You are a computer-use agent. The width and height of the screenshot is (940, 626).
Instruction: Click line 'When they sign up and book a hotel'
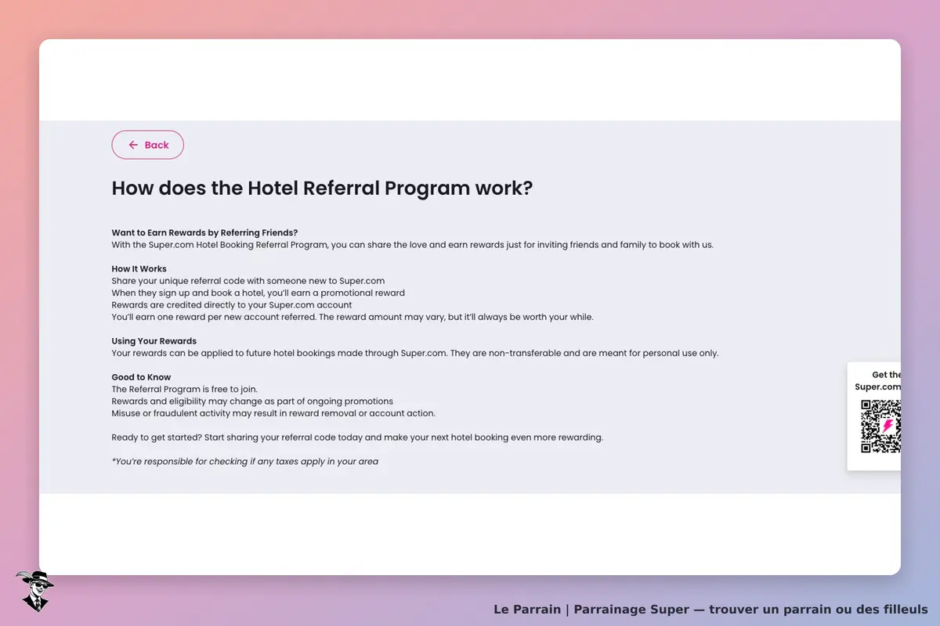pyautogui.click(x=258, y=293)
